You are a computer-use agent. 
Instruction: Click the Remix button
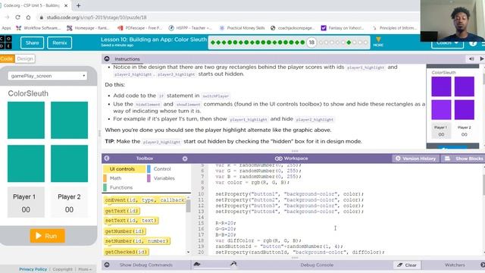tap(60, 42)
